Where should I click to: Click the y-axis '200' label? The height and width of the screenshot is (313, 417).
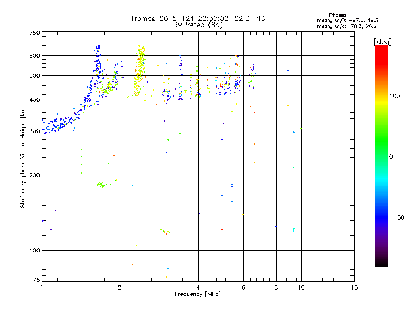pos(34,175)
